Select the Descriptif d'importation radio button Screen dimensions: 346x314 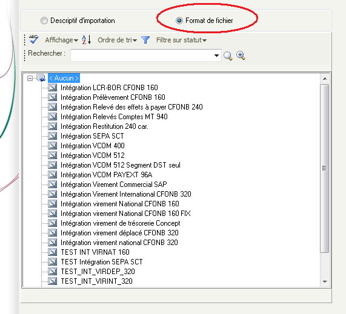[44, 21]
